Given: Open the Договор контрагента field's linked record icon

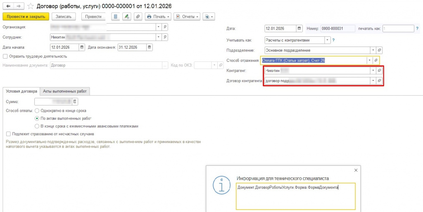Looking at the screenshot, I should click(x=379, y=80).
